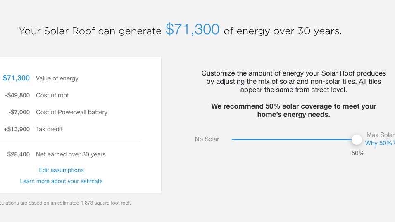The height and width of the screenshot is (222, 395).
Task: Click the No Solar slider label
Action: point(207,139)
